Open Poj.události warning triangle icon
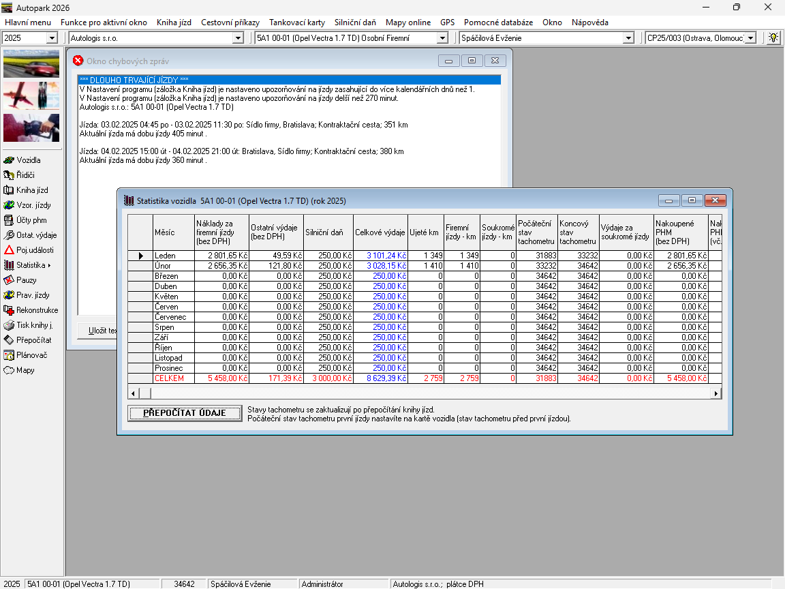The width and height of the screenshot is (785, 589). coord(10,250)
